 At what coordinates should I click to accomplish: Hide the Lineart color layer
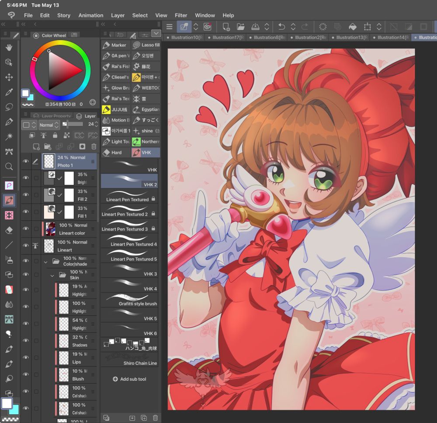[x=26, y=228]
